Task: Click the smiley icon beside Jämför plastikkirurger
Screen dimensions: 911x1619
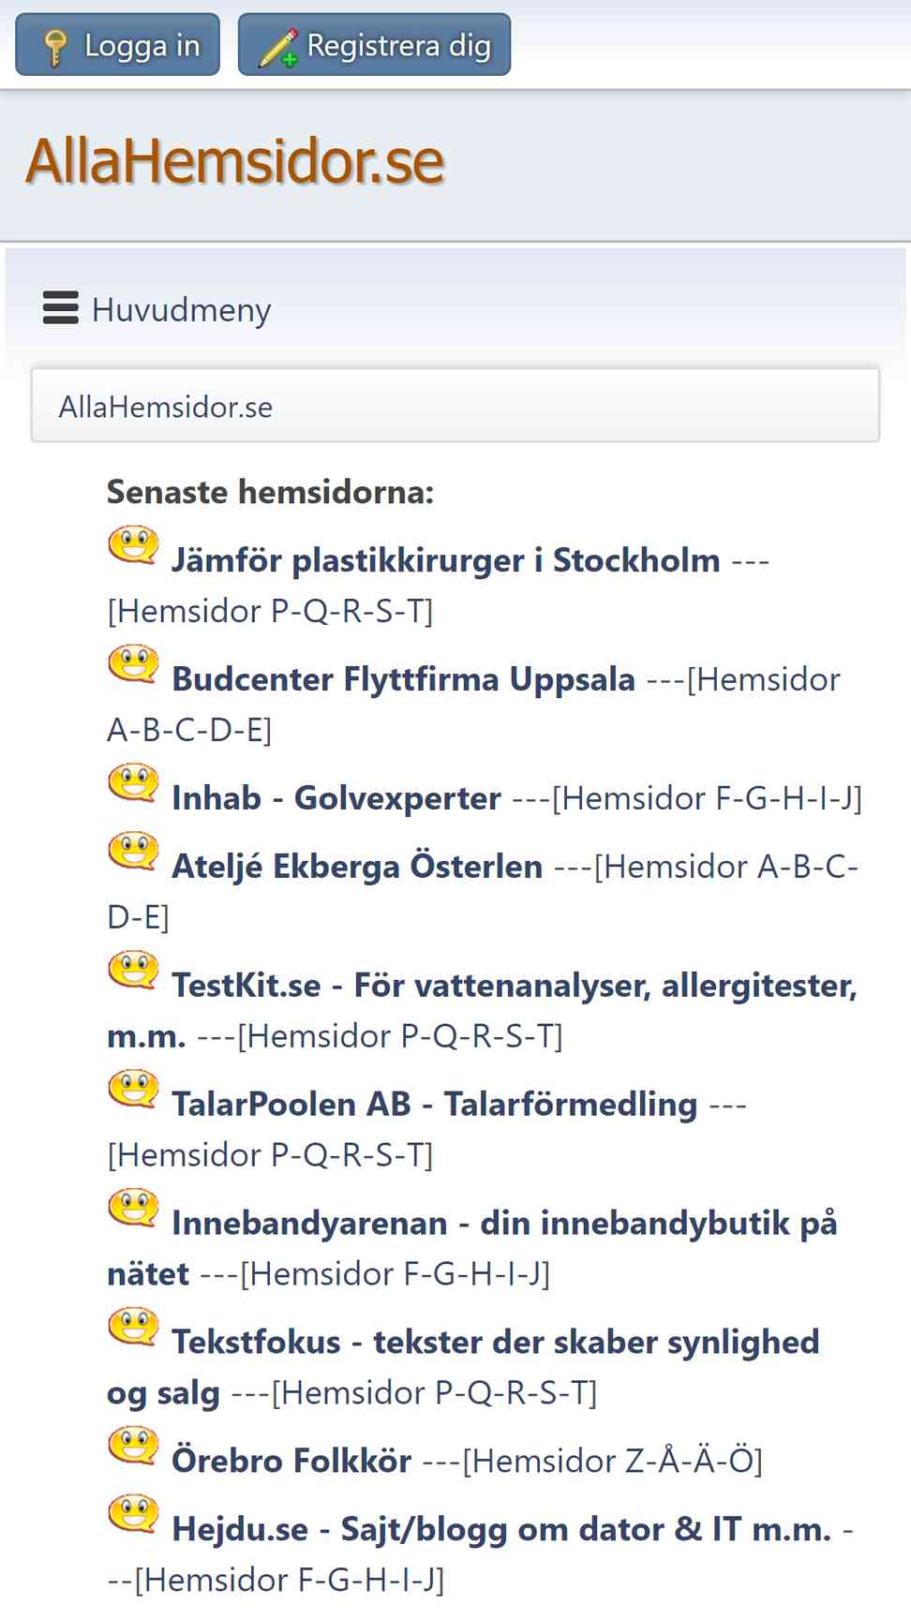Action: pyautogui.click(x=133, y=545)
